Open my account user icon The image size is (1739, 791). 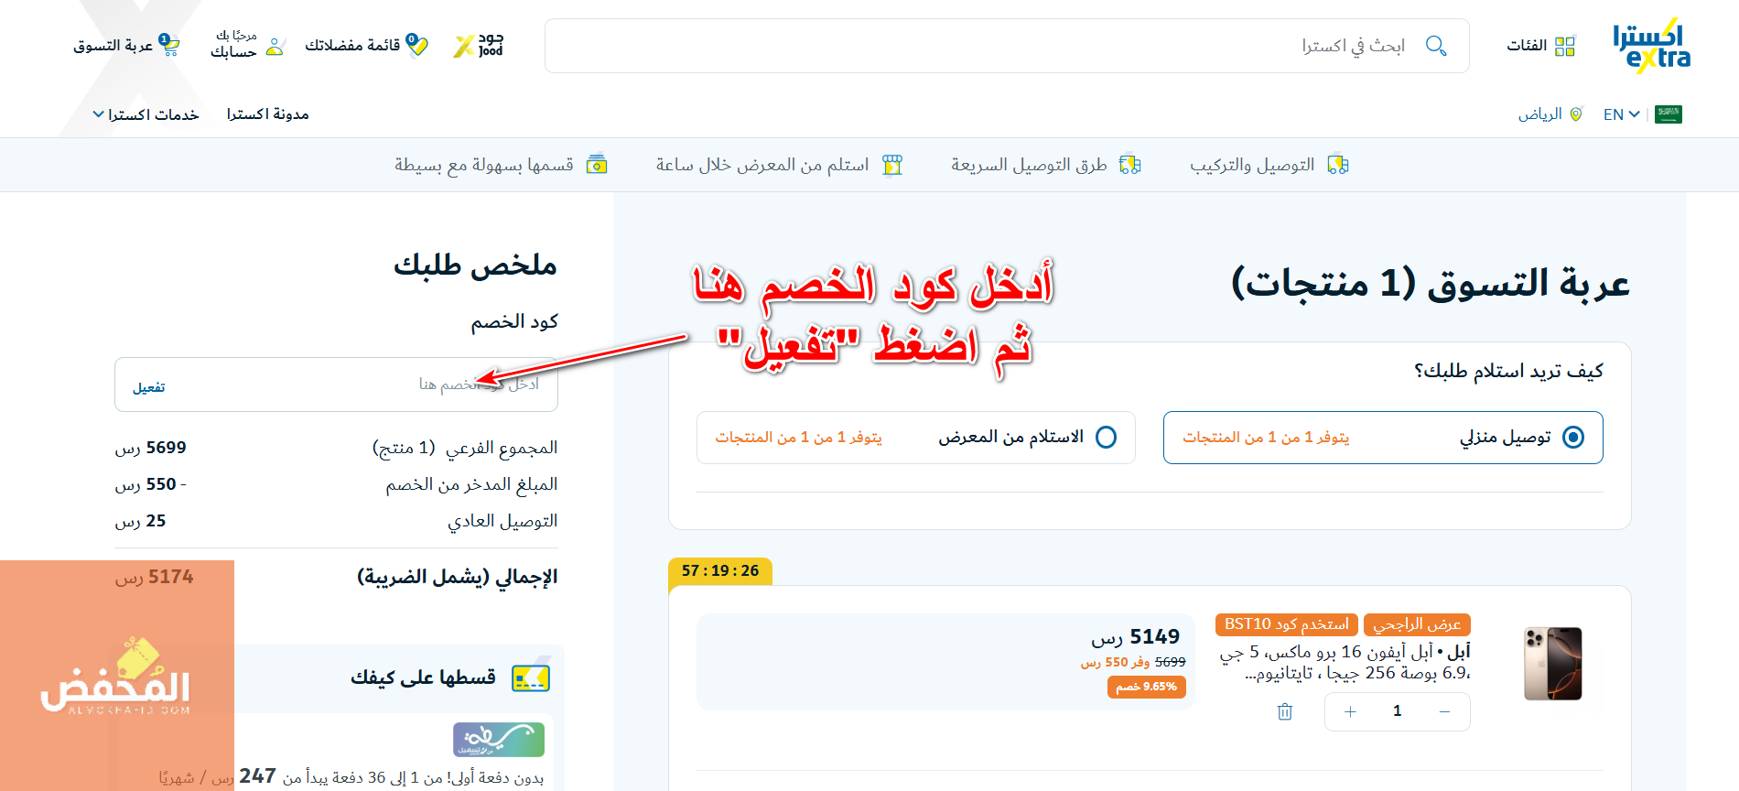(275, 46)
